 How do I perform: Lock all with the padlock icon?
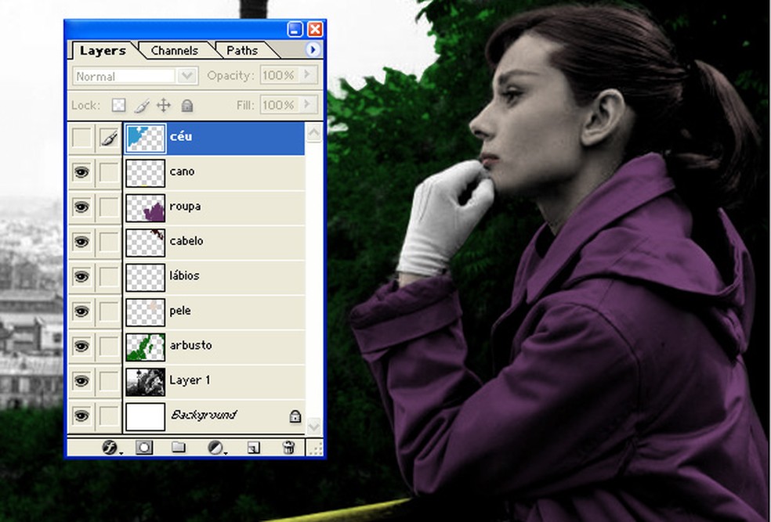pos(186,105)
